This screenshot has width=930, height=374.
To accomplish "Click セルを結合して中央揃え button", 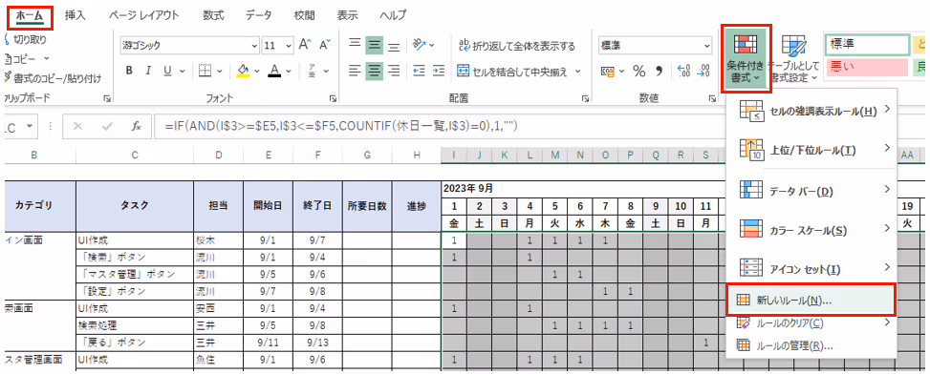I will pyautogui.click(x=512, y=72).
